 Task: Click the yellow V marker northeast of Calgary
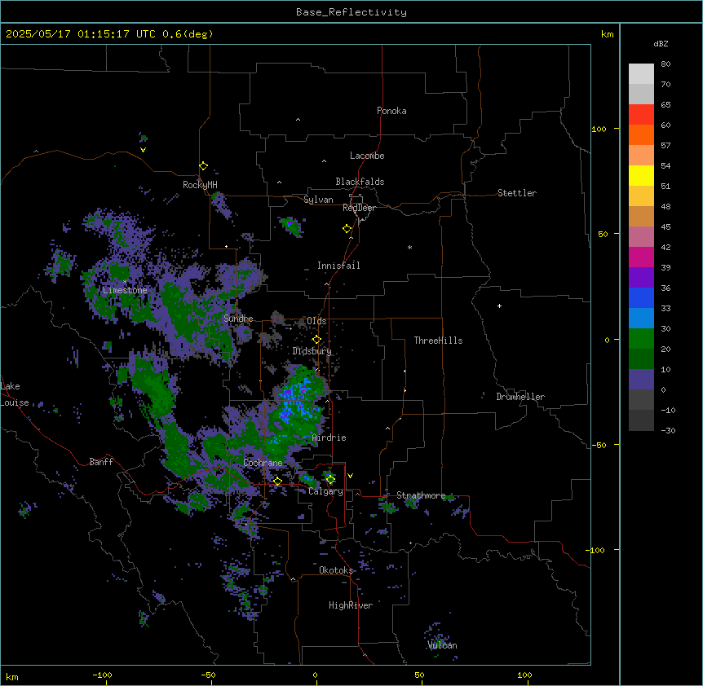click(350, 476)
